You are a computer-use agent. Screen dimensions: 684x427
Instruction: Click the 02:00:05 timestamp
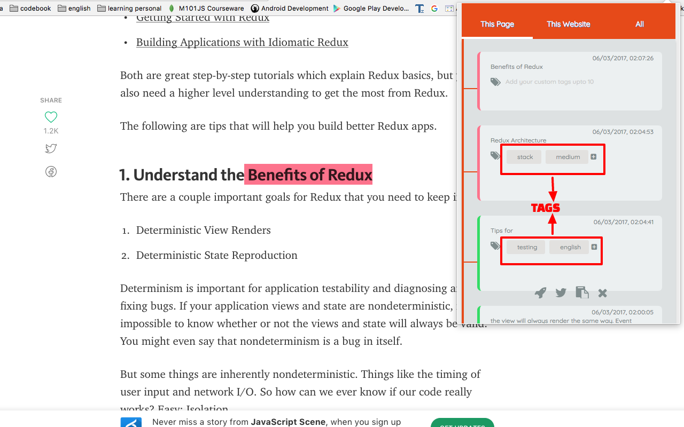point(623,312)
